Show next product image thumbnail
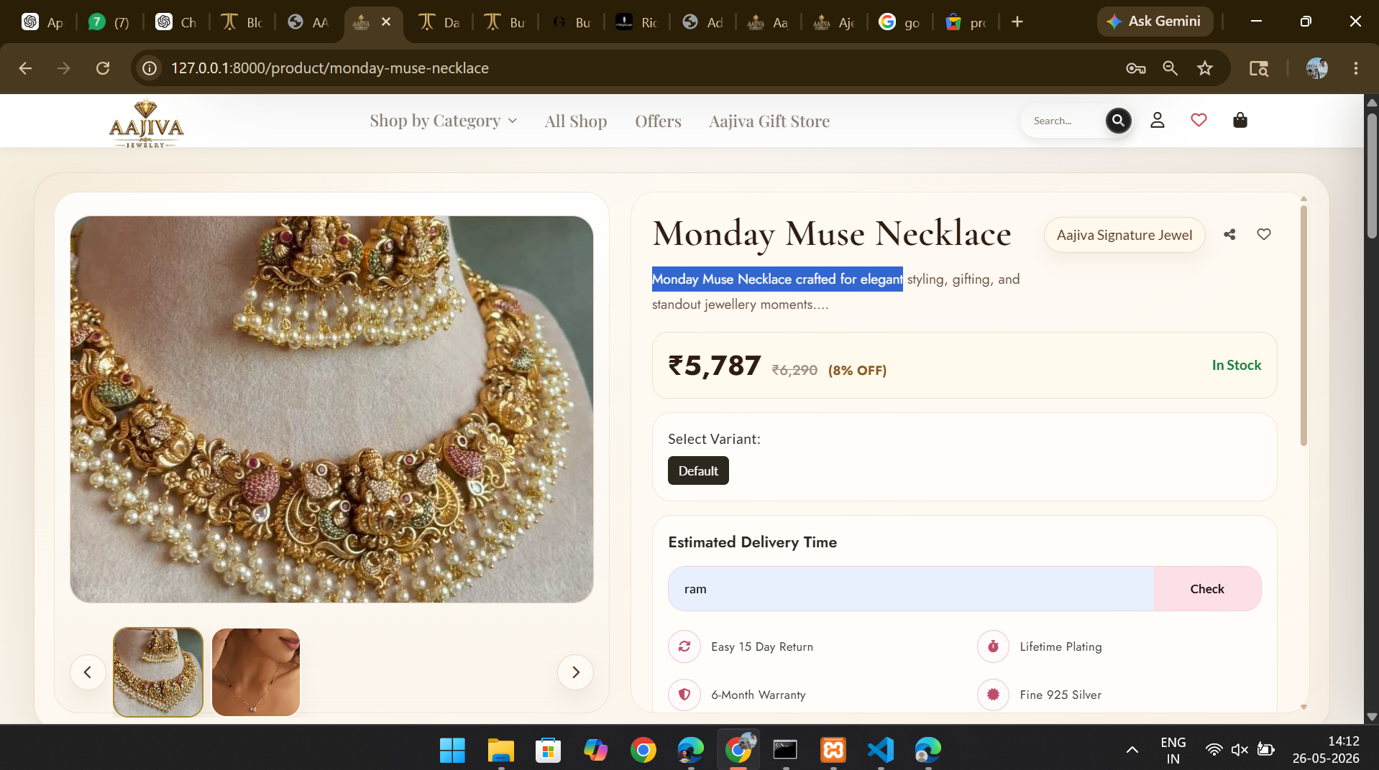 (x=575, y=672)
